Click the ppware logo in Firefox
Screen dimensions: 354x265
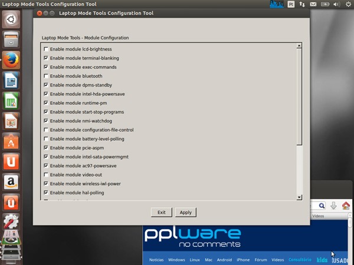pyautogui.click(x=192, y=237)
